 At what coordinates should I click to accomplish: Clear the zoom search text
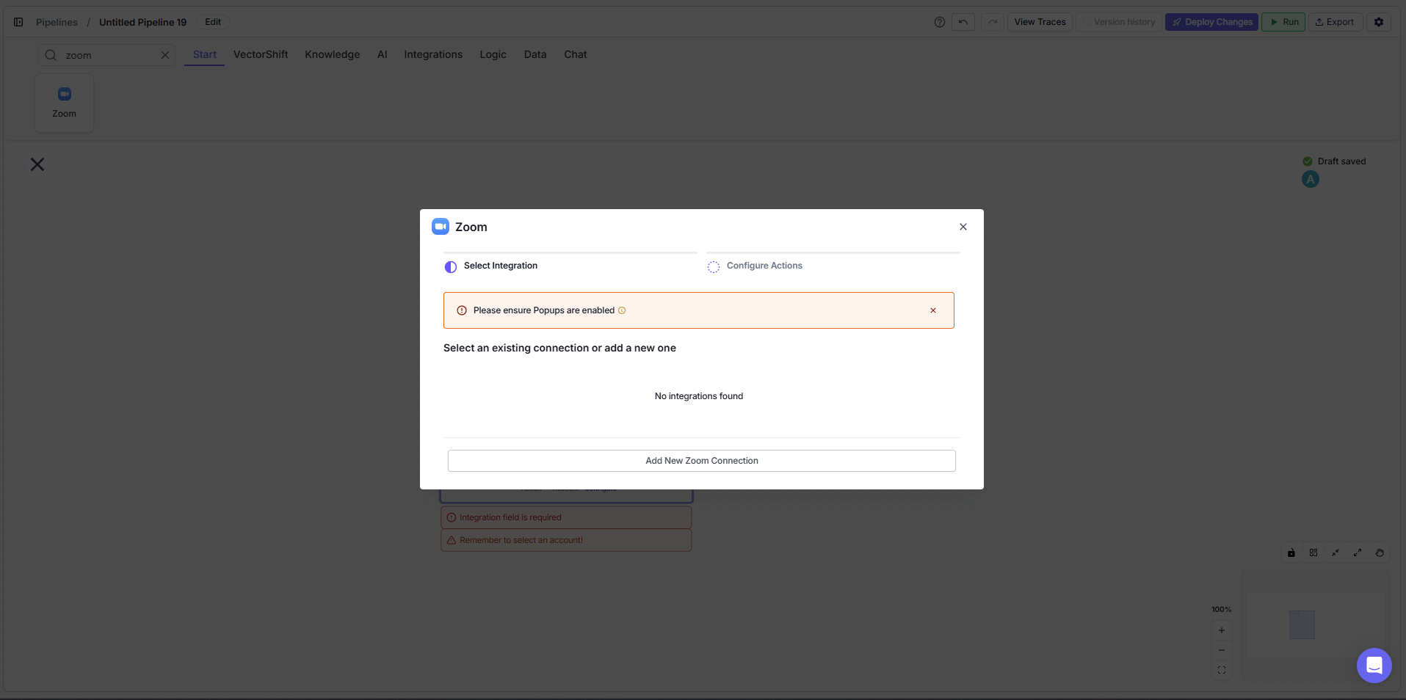(x=165, y=55)
